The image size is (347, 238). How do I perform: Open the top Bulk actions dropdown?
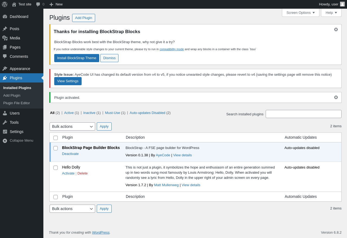[72, 126]
